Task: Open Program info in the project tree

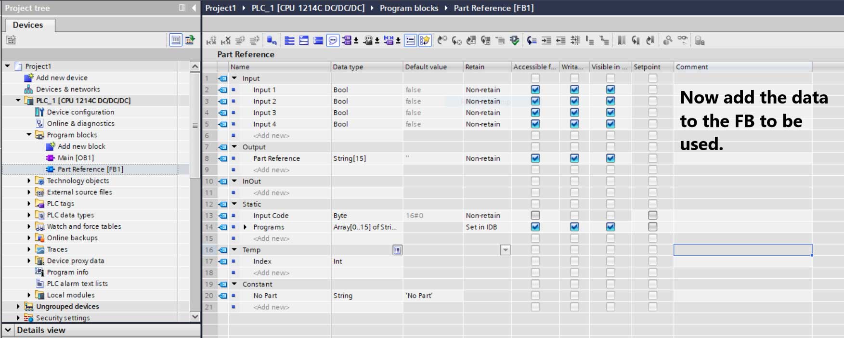Action: pos(67,273)
